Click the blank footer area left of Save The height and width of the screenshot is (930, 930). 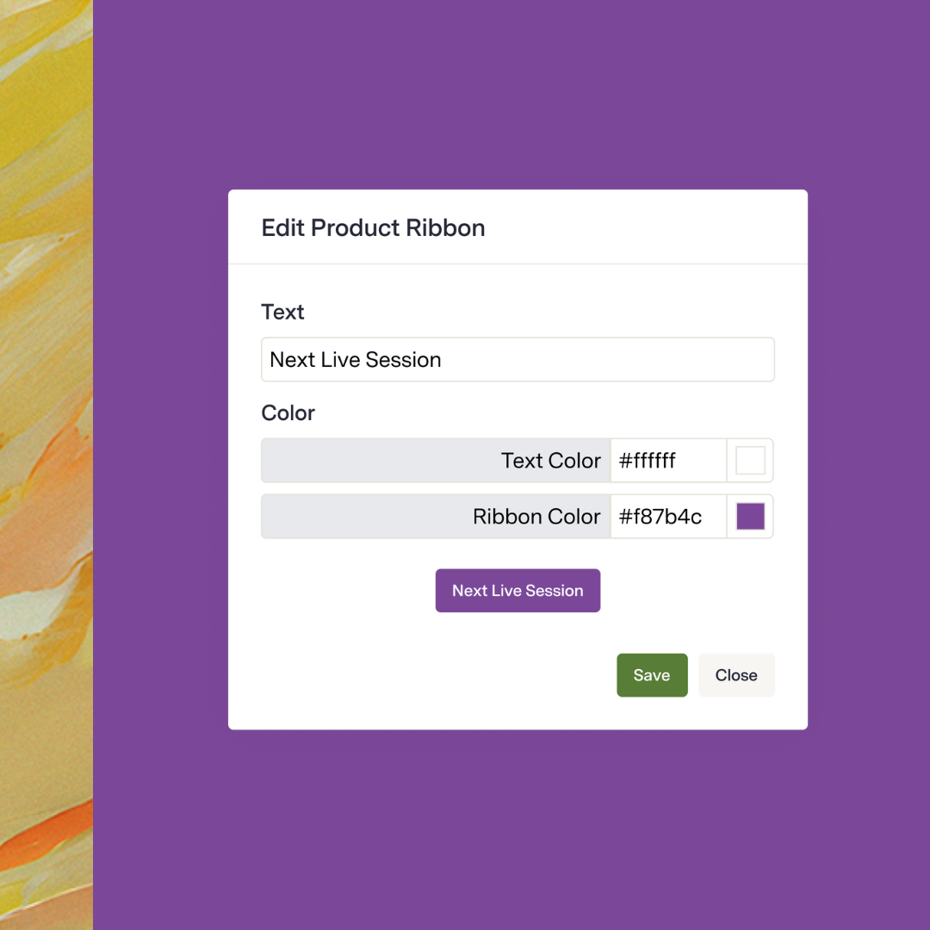(422, 675)
